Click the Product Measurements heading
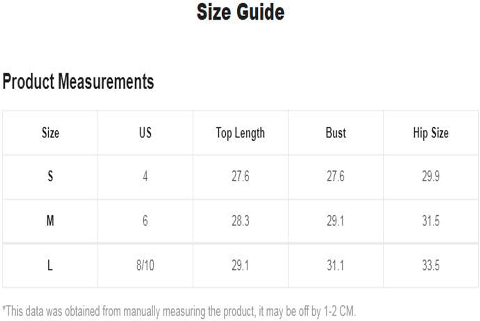Image resolution: width=480 pixels, height=321 pixels. pos(78,82)
